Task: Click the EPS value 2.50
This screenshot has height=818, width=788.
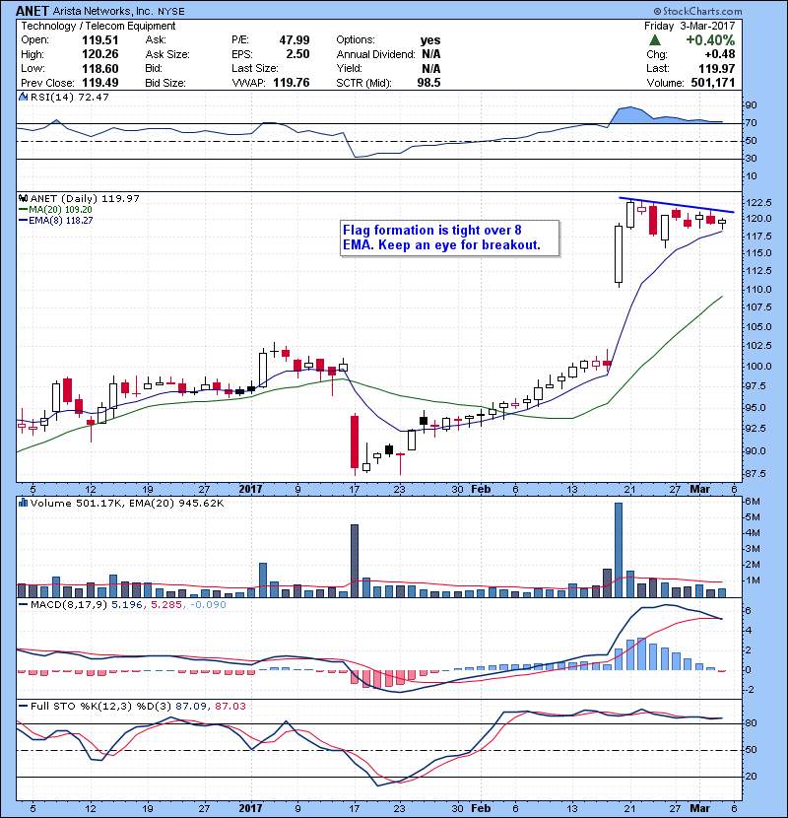Action: click(297, 54)
